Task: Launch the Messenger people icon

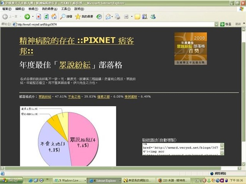Action: tap(153, 16)
